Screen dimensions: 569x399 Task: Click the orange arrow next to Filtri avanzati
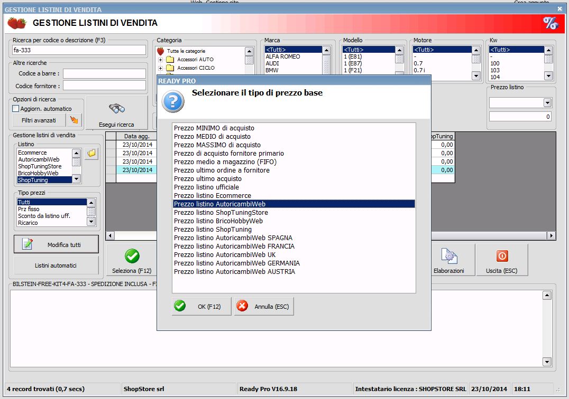74,120
